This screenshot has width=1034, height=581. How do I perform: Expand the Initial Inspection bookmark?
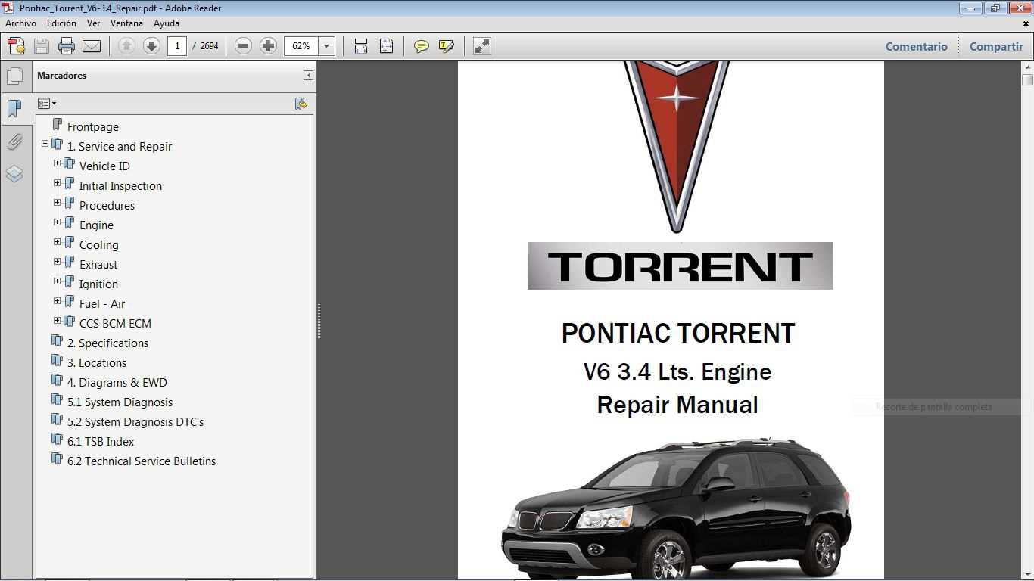(x=57, y=183)
